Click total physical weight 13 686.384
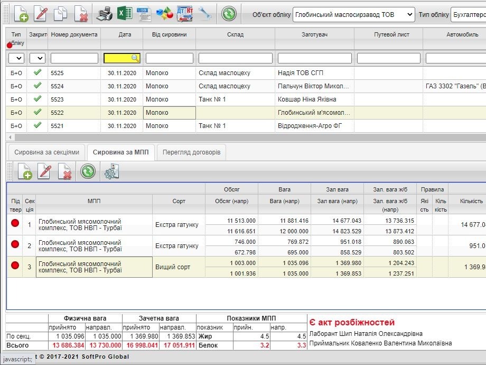Viewport: 486px width, 365px height. (68, 345)
